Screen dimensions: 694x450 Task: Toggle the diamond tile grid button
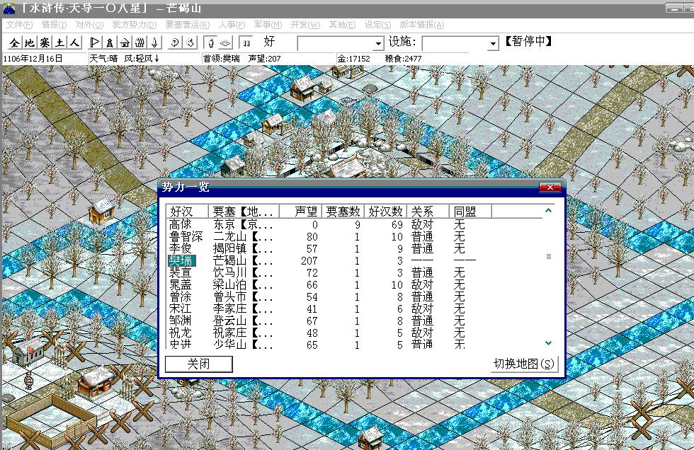point(225,43)
